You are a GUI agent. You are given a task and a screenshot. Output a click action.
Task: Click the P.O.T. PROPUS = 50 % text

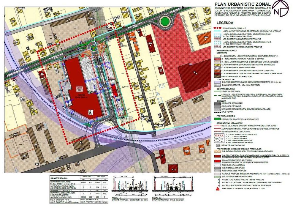(90, 200)
